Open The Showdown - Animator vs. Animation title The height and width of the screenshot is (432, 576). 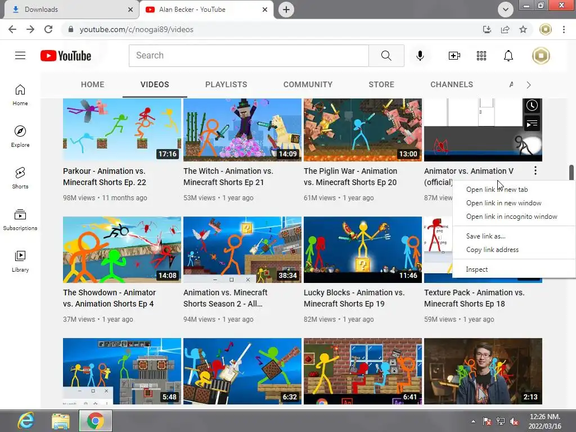click(x=110, y=298)
